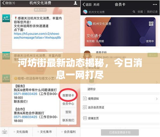Choose 签到 in the popup menu
This screenshot has height=137, width=160.
click(x=68, y=112)
